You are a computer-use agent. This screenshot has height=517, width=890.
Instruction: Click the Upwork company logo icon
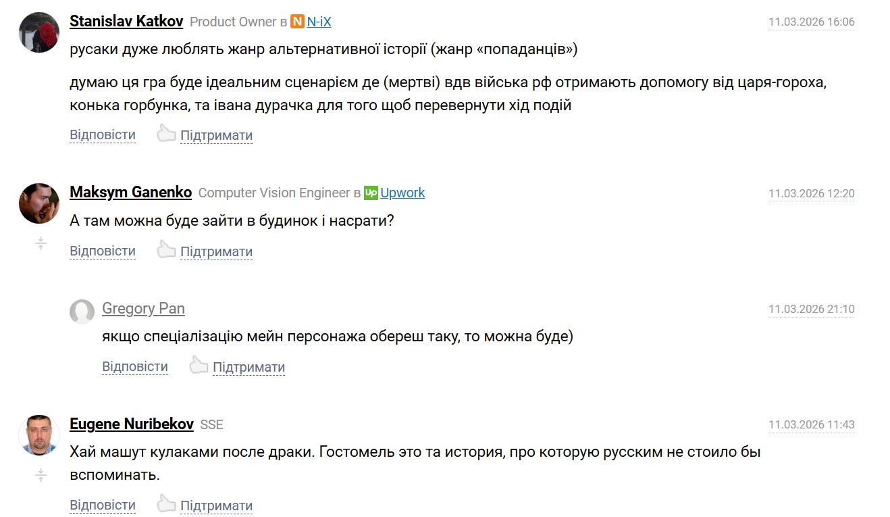pyautogui.click(x=371, y=193)
